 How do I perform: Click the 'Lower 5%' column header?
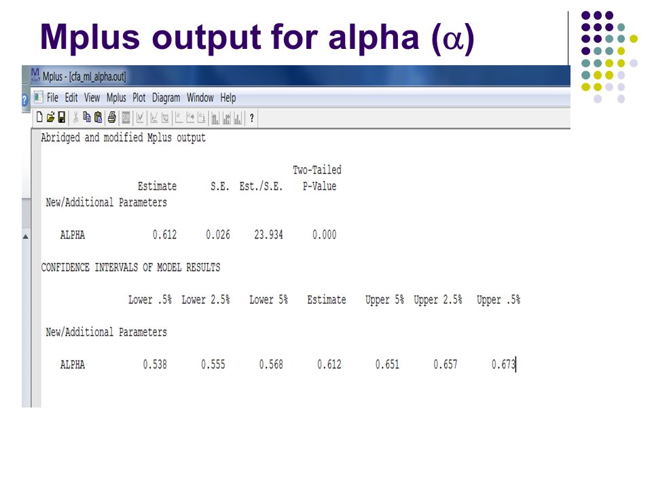point(268,300)
